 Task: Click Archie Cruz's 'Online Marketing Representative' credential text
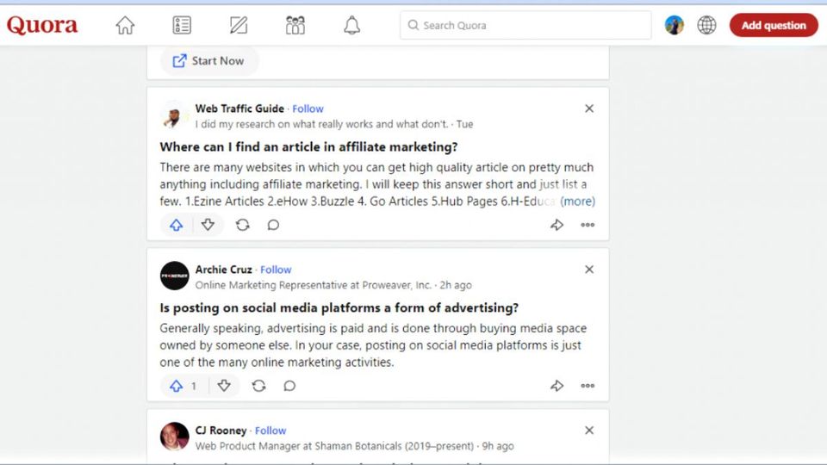314,285
